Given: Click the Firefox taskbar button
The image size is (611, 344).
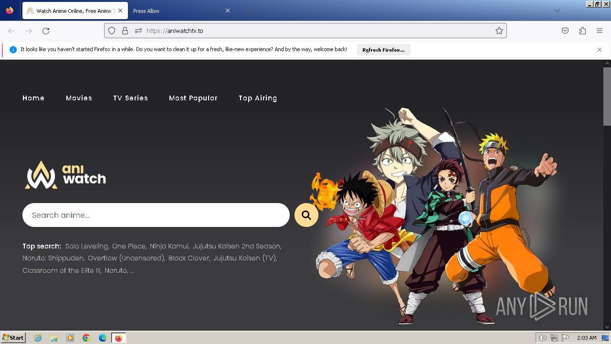Looking at the screenshot, I should (x=118, y=338).
